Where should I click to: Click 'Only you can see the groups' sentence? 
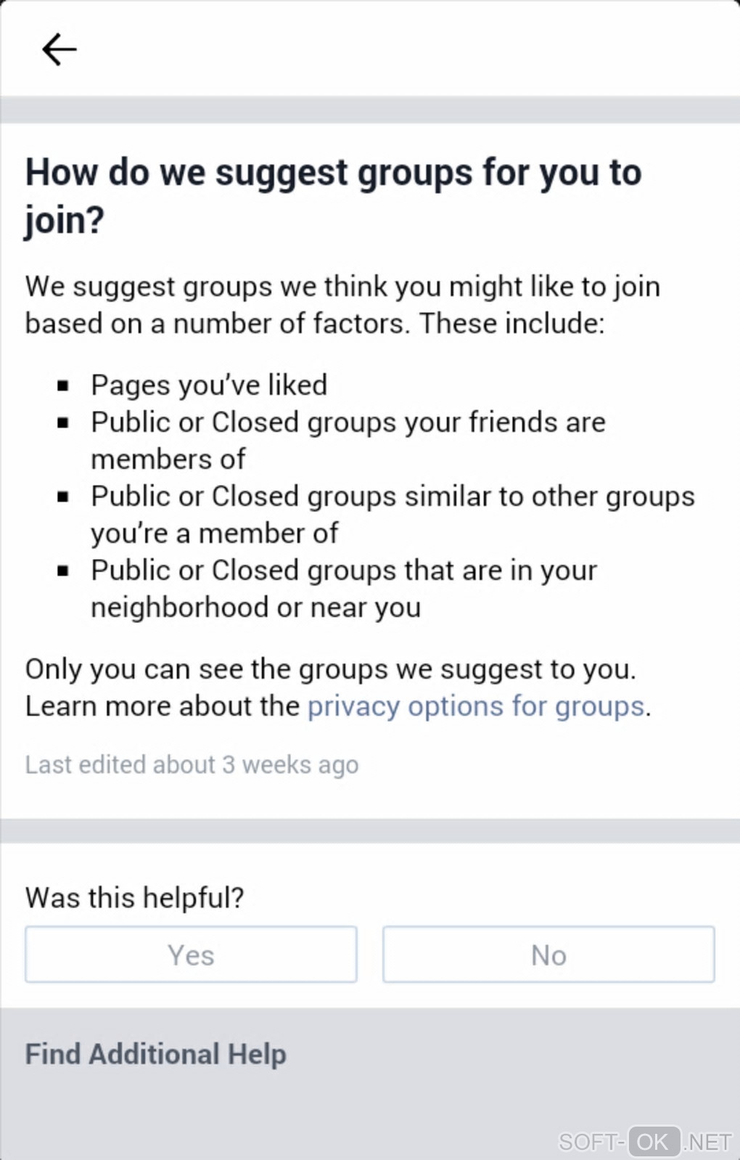pos(330,669)
